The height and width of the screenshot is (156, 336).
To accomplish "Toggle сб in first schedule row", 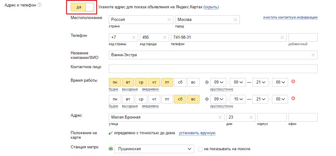I will pos(180,82).
